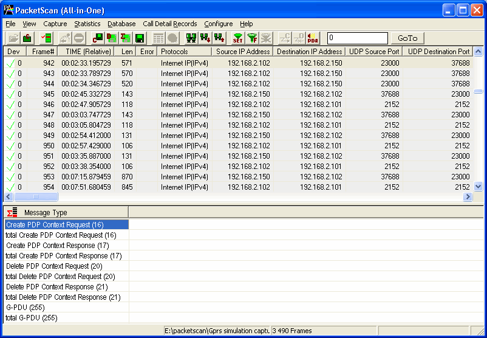Screen dimensions: 487x338
Task: Click vertical scrollbar up arrow
Action: [478, 51]
